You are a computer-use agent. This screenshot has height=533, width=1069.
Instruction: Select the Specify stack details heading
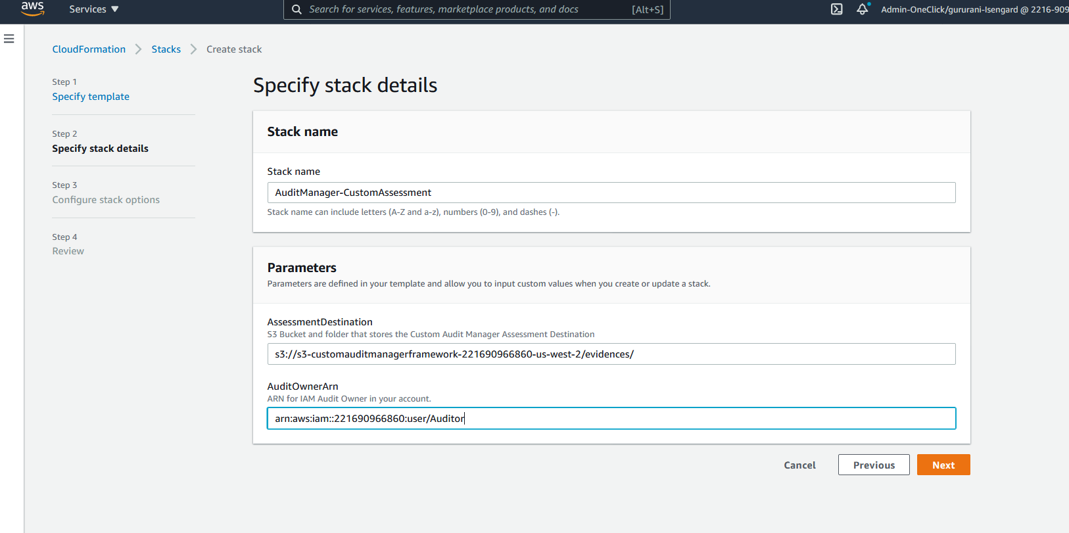(x=345, y=85)
